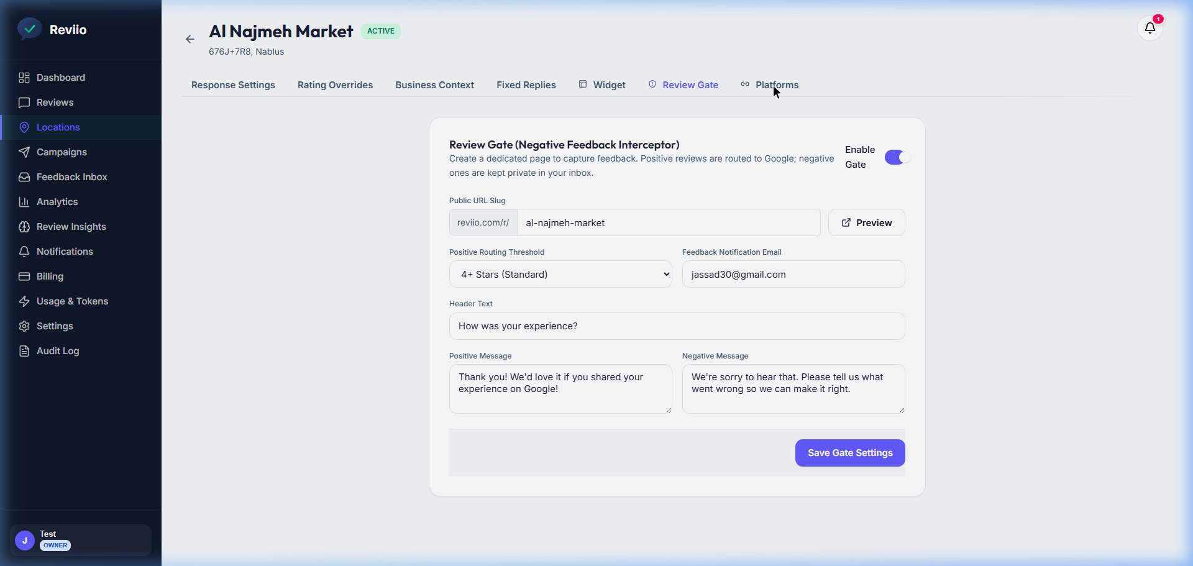The image size is (1193, 566).
Task: Click the user avatar J
Action: [25, 541]
